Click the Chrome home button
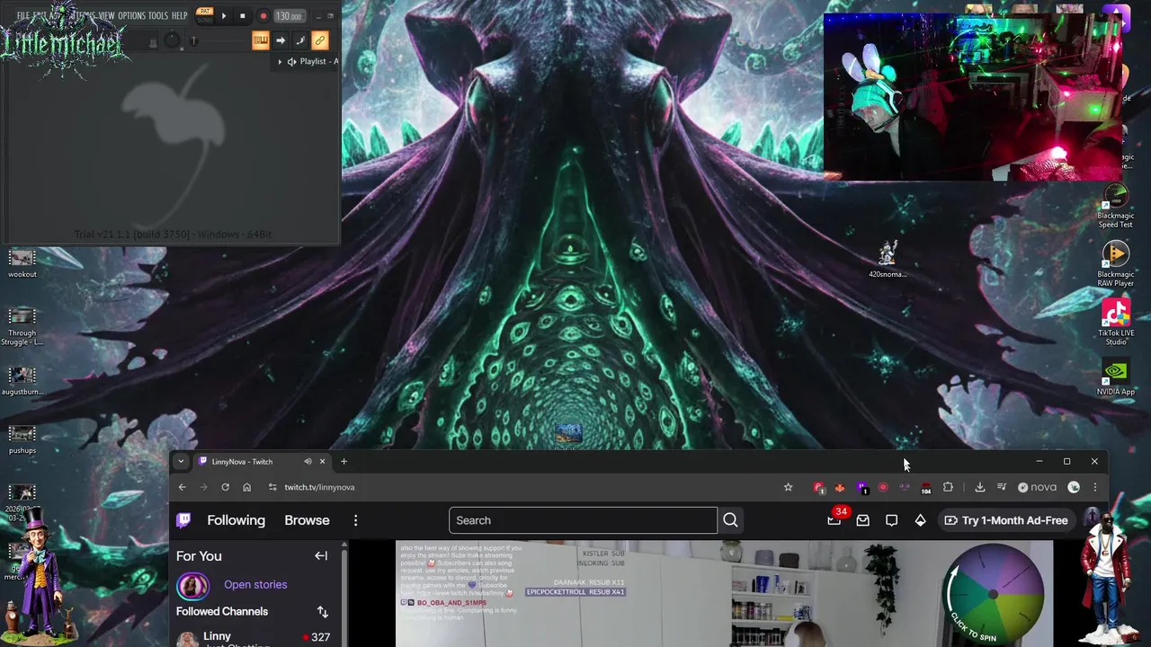This screenshot has width=1151, height=647. click(x=247, y=487)
